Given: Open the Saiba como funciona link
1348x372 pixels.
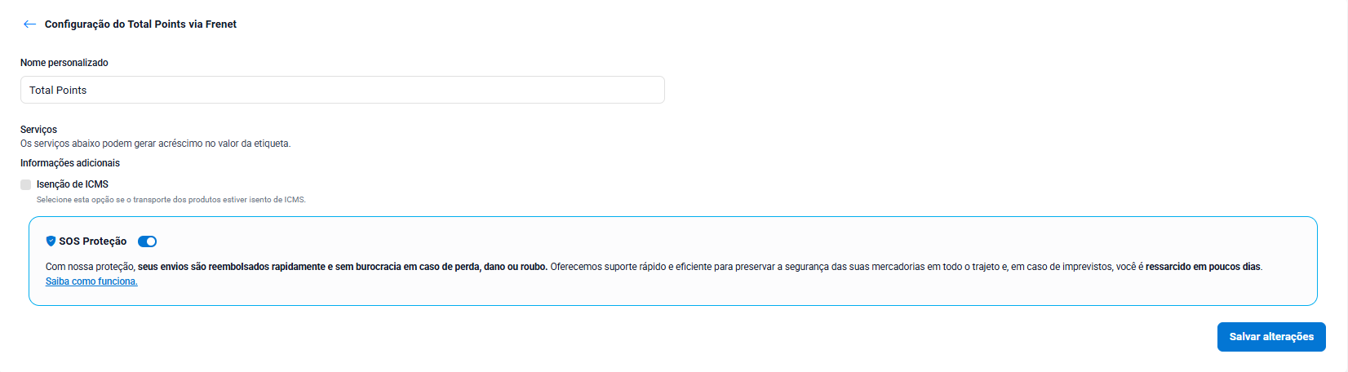Looking at the screenshot, I should pyautogui.click(x=91, y=281).
